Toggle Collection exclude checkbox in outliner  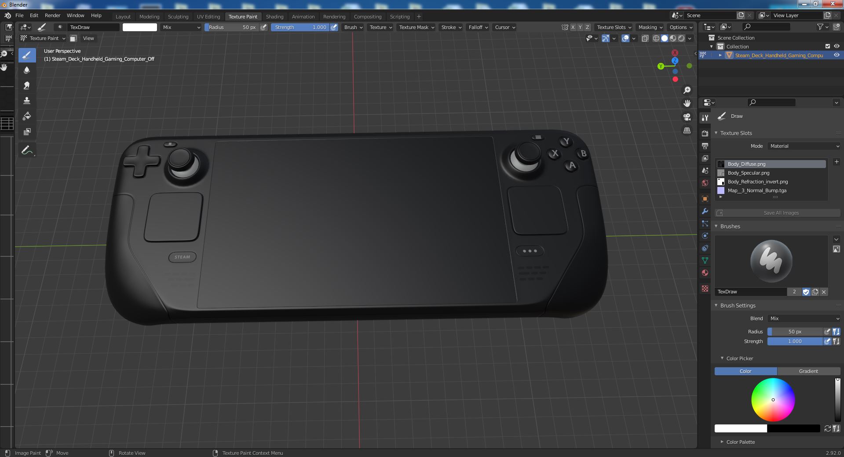click(828, 46)
